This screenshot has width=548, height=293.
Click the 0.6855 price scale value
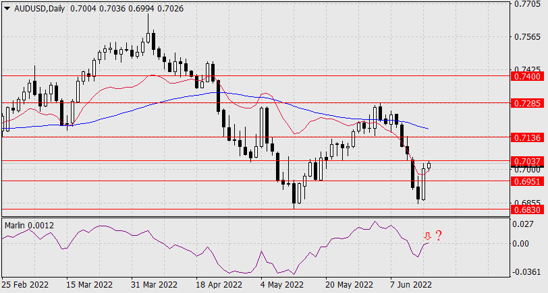(x=527, y=203)
